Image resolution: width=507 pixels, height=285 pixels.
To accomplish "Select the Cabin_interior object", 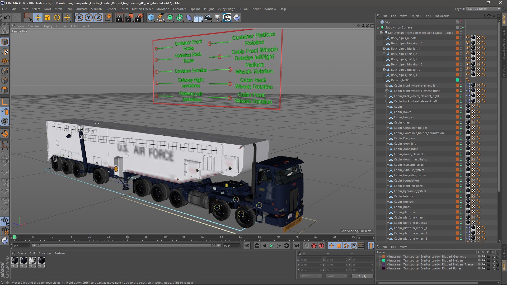I will [403, 196].
